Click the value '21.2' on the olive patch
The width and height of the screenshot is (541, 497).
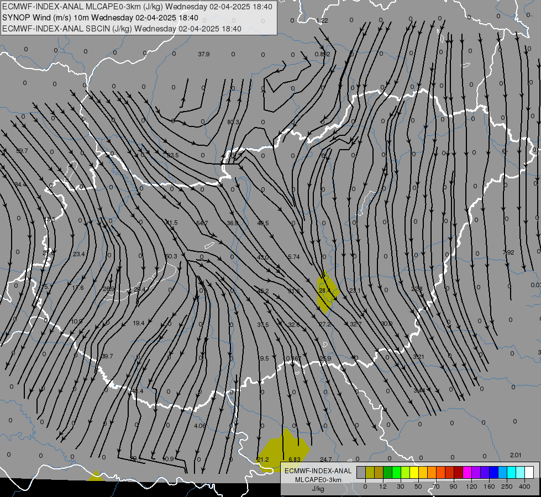pos(263,459)
